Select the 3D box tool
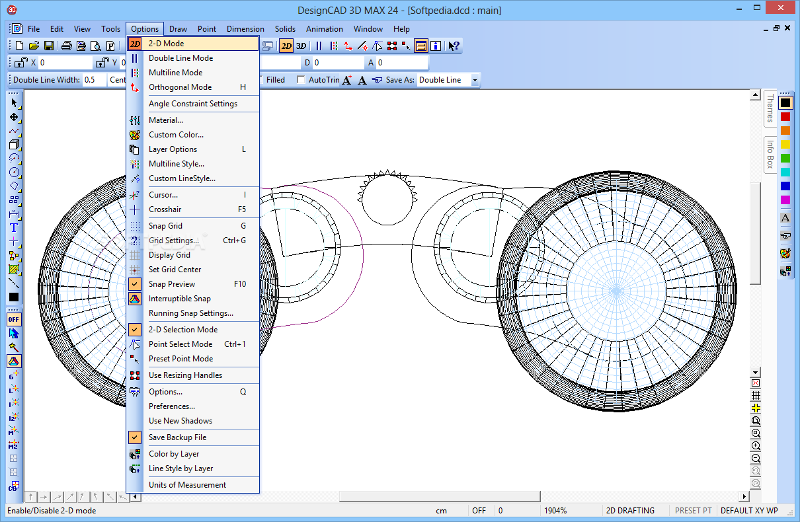800x522 pixels. (14, 145)
